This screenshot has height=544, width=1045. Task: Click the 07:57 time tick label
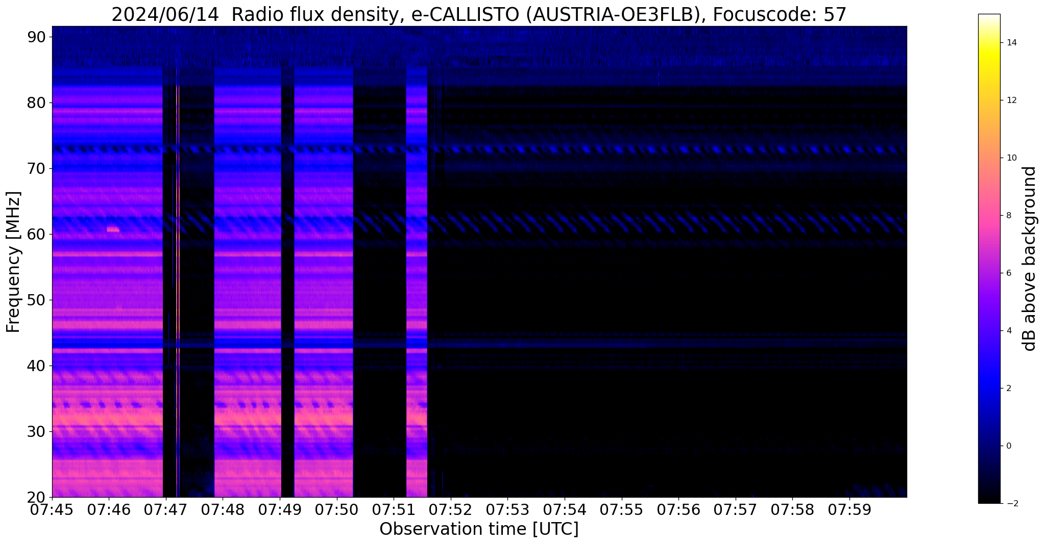[736, 509]
